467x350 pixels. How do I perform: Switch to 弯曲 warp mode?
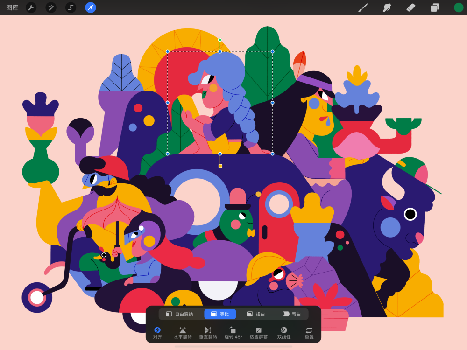click(292, 314)
